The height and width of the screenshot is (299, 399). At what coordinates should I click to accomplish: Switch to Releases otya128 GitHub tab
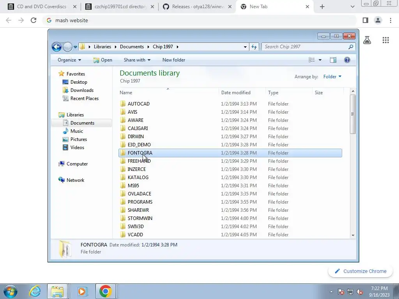click(x=198, y=7)
